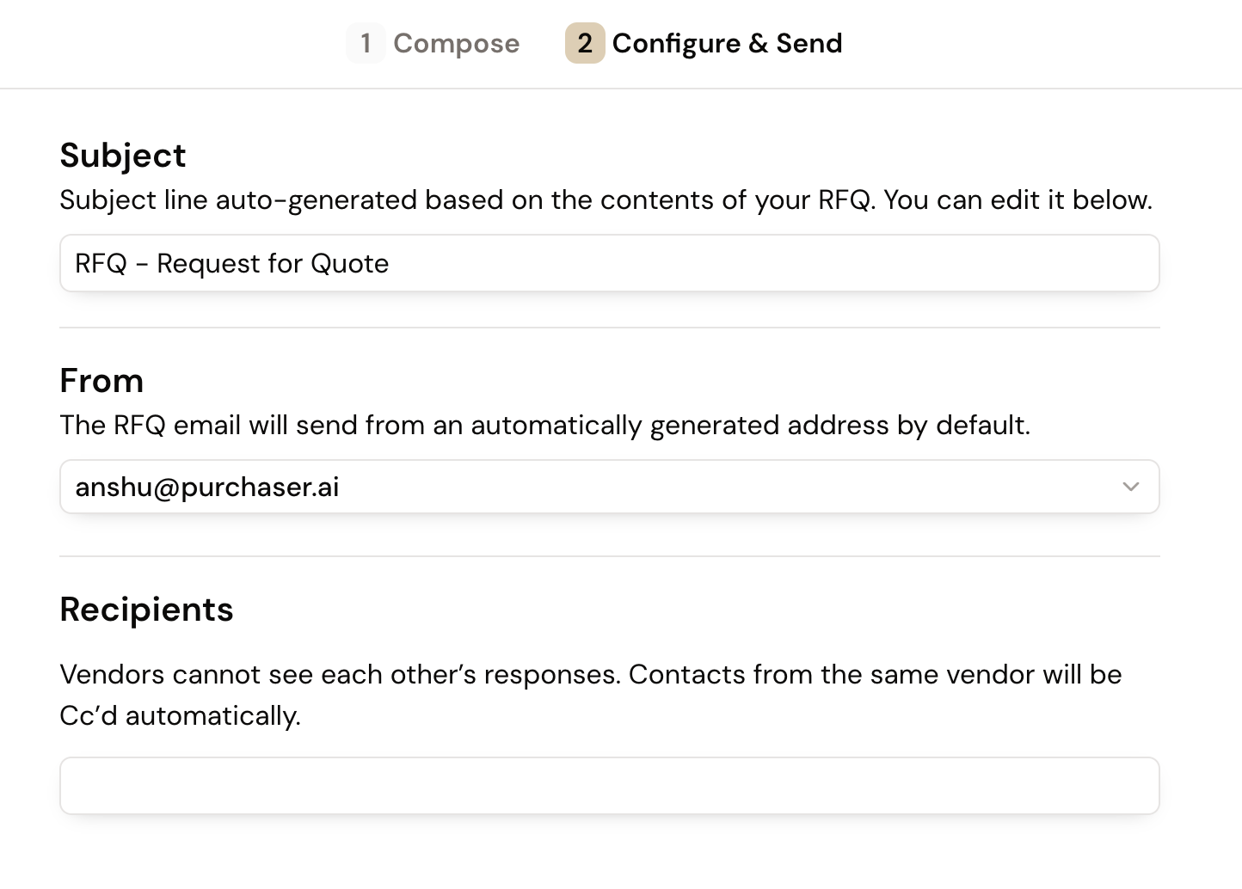Select the Configure & Send step
This screenshot has height=889, width=1242.
tap(727, 43)
